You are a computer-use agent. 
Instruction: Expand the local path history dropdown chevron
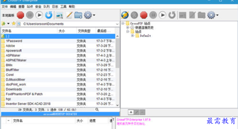click(x=117, y=24)
